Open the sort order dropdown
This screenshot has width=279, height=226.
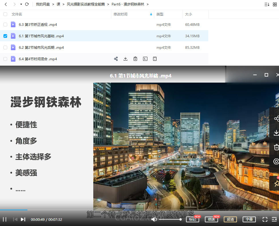pos(267,4)
